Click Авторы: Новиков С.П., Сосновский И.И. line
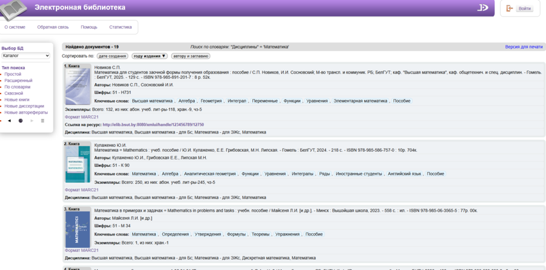 (134, 85)
